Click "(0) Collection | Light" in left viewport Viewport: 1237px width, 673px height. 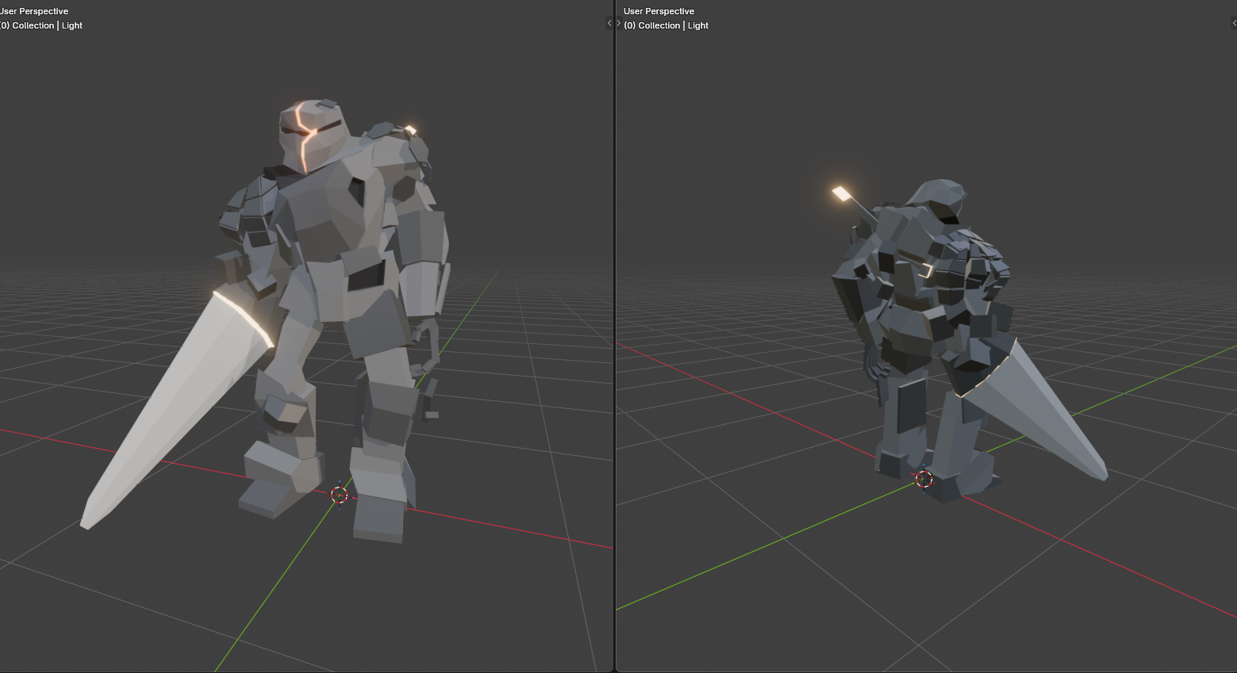pos(41,25)
